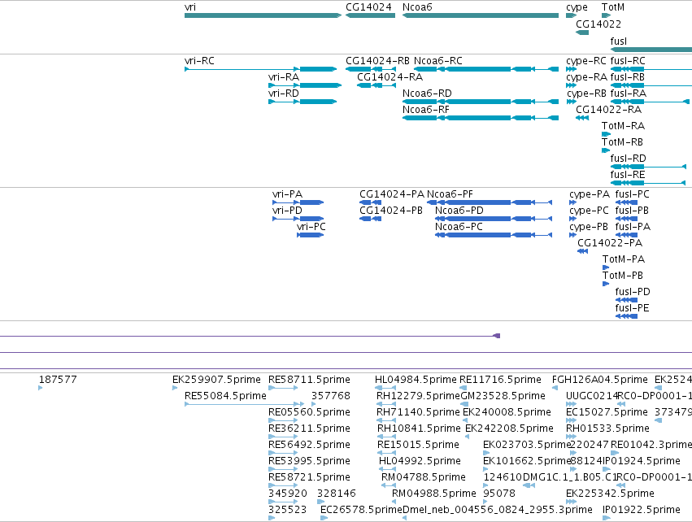
Task: Click the CG14022-RA transcript glyph
Action: click(582, 118)
